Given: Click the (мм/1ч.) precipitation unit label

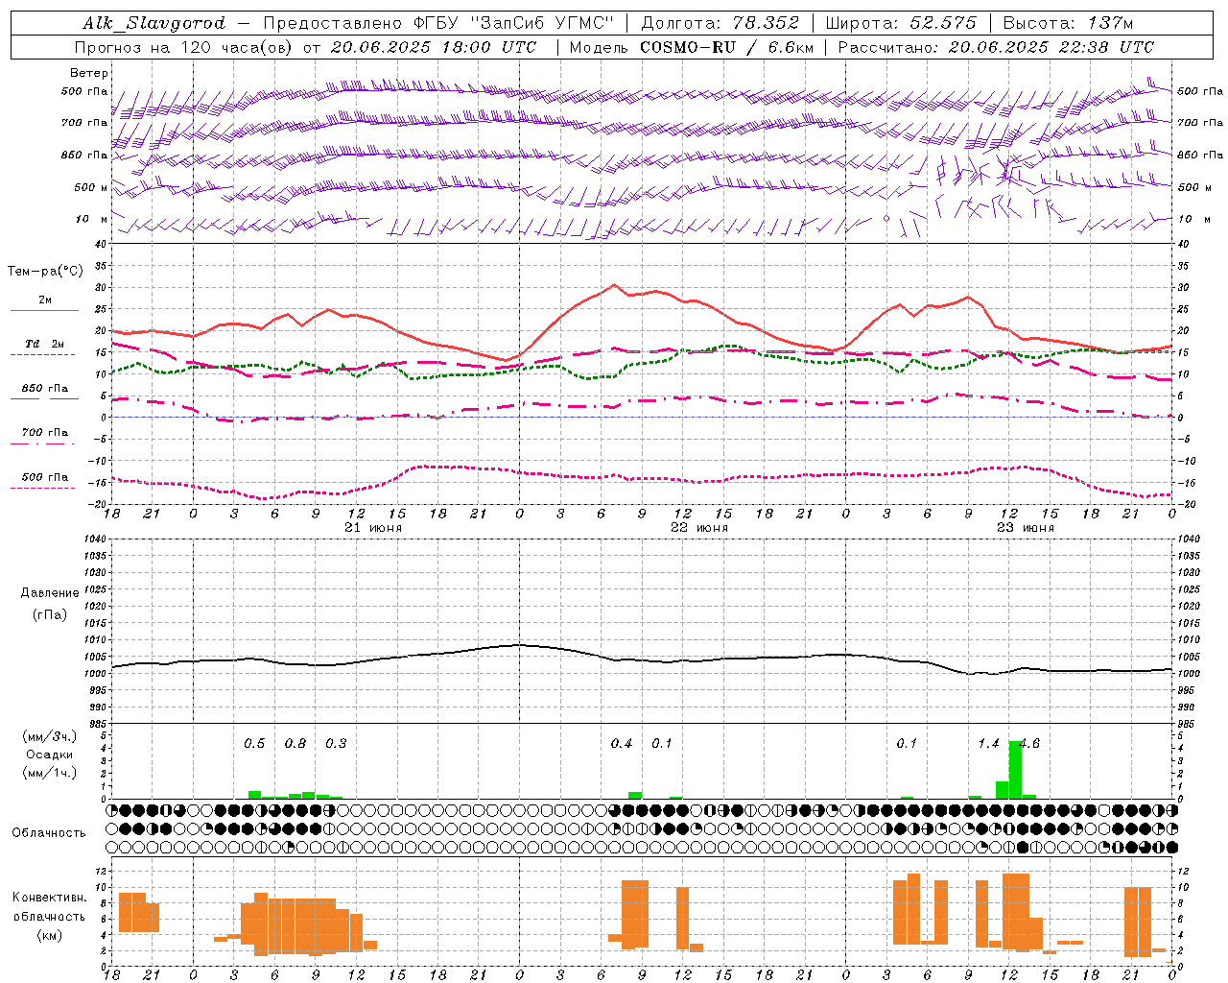Looking at the screenshot, I should [50, 773].
